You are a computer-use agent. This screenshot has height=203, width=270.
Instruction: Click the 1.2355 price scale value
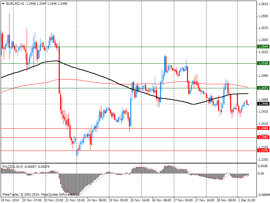point(263,160)
